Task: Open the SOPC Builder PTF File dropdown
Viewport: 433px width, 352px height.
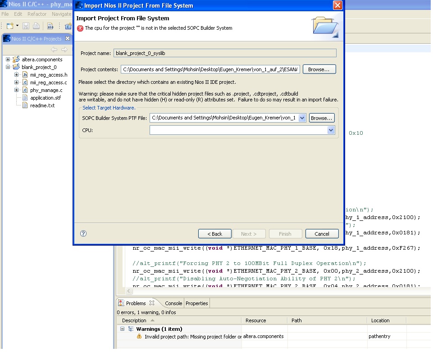Action: point(302,118)
